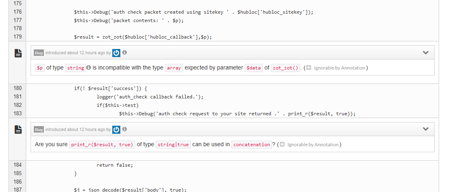Screen dimensions: 458x192
Task: Click the info icon next to the string type
Action: 89,68
